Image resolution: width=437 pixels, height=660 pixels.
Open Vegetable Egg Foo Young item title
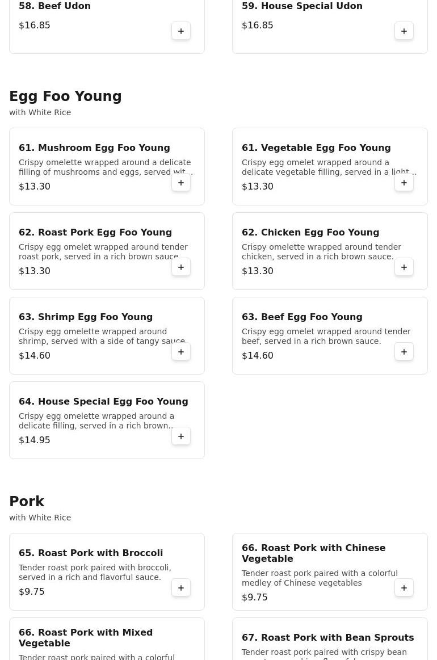[x=316, y=148]
